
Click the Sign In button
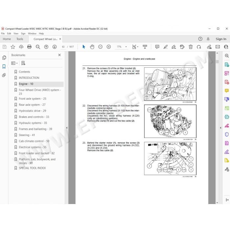coord(221,39)
